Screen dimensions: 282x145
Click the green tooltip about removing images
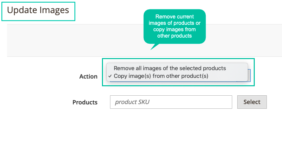pyautogui.click(x=174, y=27)
